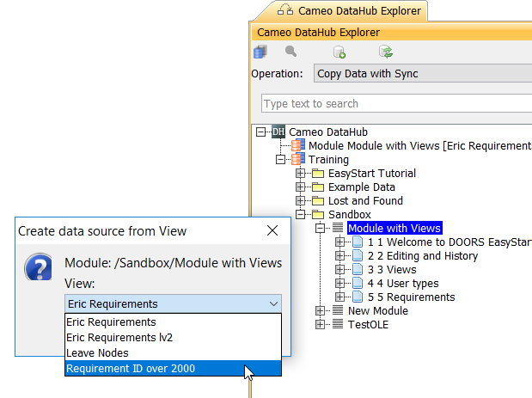The width and height of the screenshot is (532, 398).
Task: Expand the TestOLE module node
Action: (x=320, y=324)
